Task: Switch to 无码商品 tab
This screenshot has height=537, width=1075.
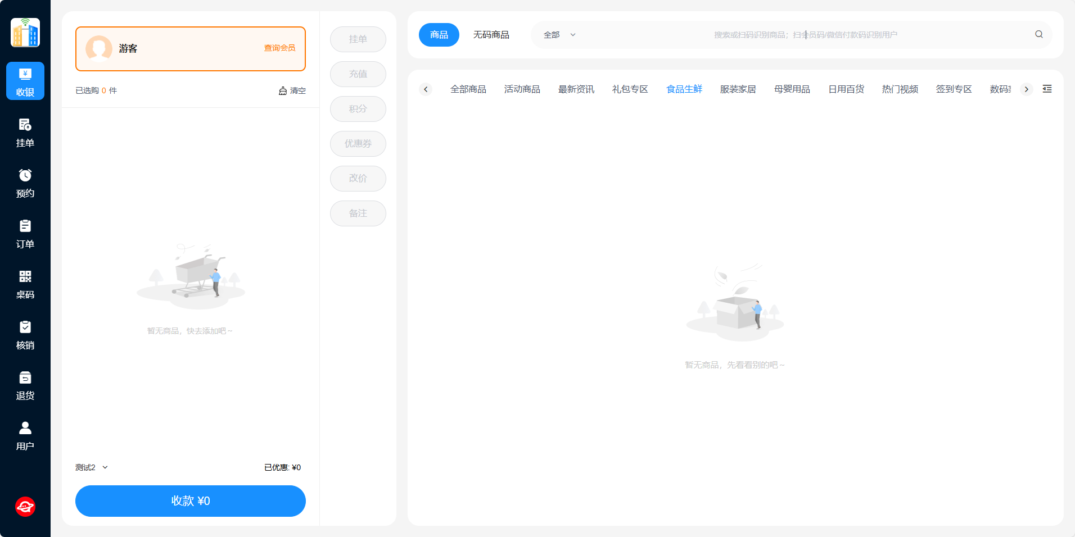Action: click(x=491, y=35)
